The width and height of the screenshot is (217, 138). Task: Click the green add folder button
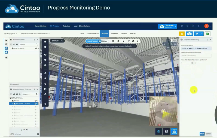coord(207,34)
